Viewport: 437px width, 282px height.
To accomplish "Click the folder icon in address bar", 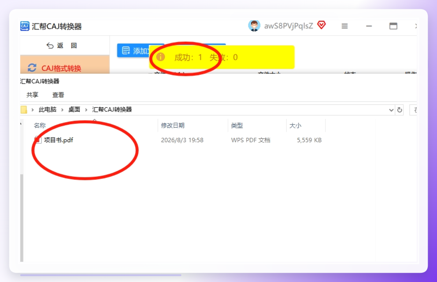I will tap(24, 110).
